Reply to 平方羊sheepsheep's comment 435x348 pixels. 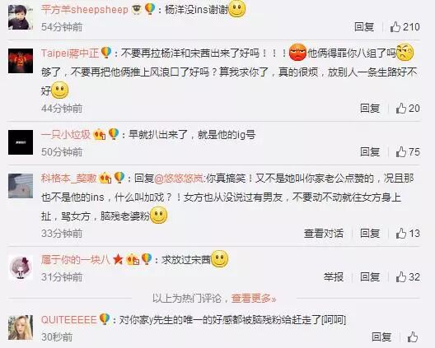(x=364, y=27)
